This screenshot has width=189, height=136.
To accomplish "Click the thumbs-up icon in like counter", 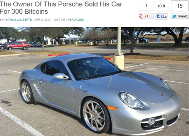I will 160,6.
